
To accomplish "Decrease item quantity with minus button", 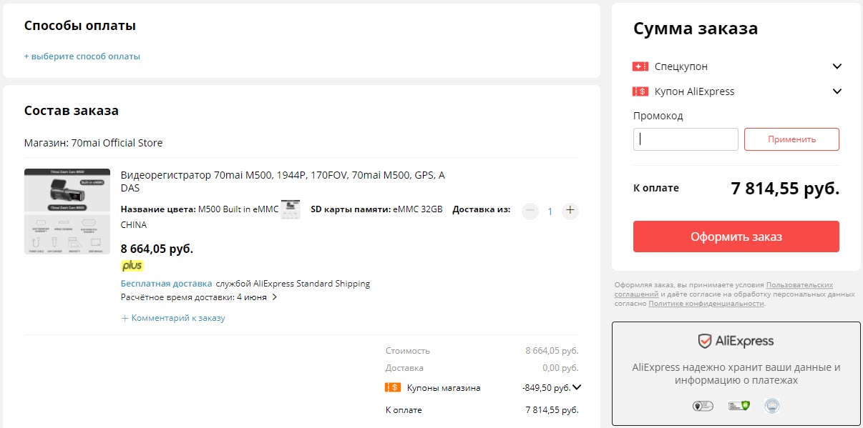I will pyautogui.click(x=530, y=211).
